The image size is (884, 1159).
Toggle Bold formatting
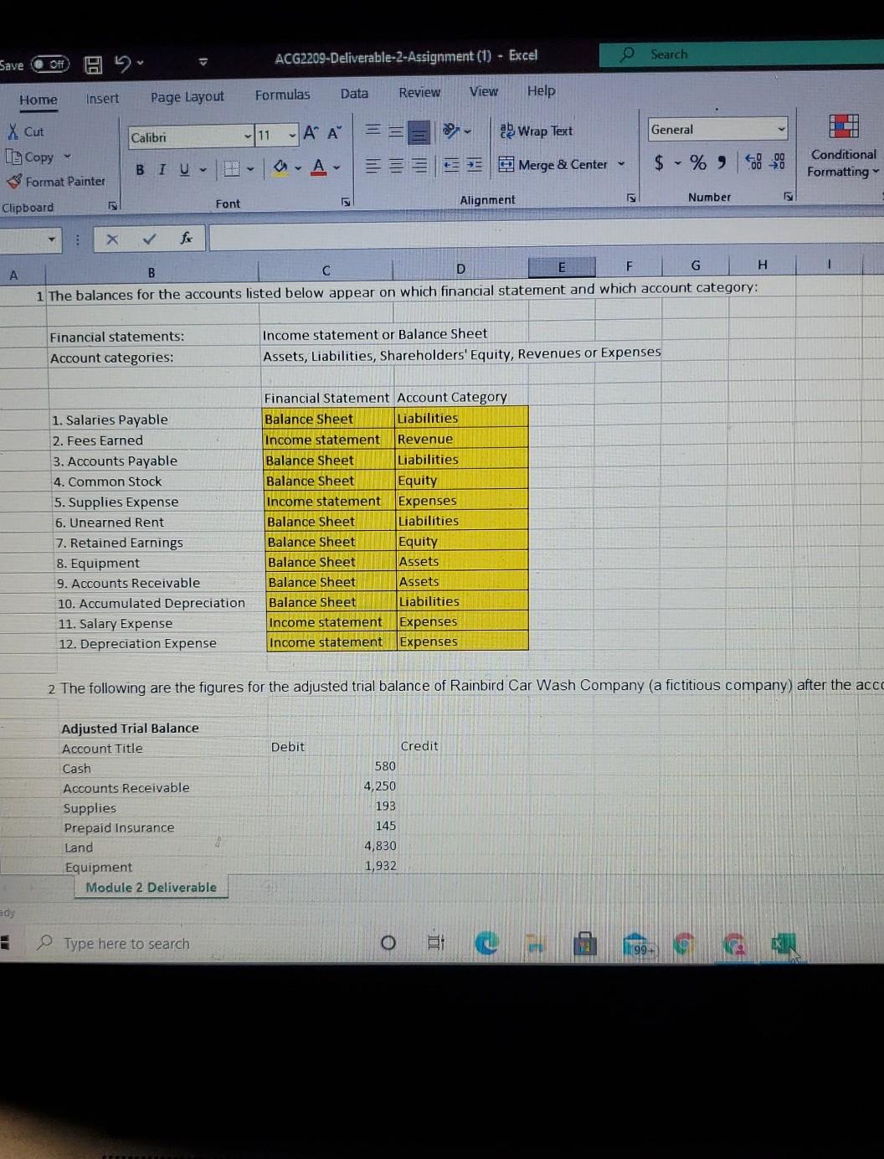(x=139, y=169)
